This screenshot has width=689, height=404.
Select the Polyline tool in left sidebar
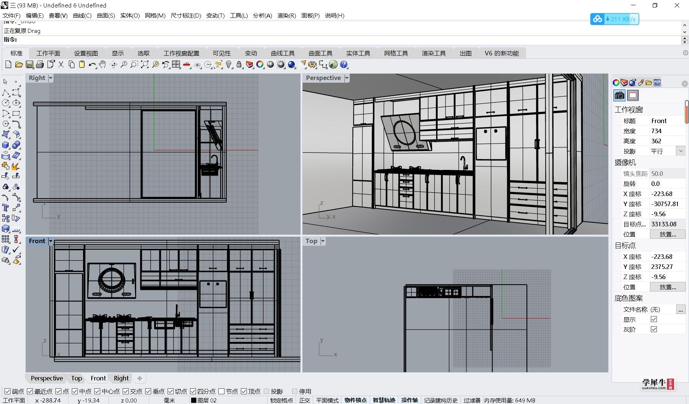[6, 92]
